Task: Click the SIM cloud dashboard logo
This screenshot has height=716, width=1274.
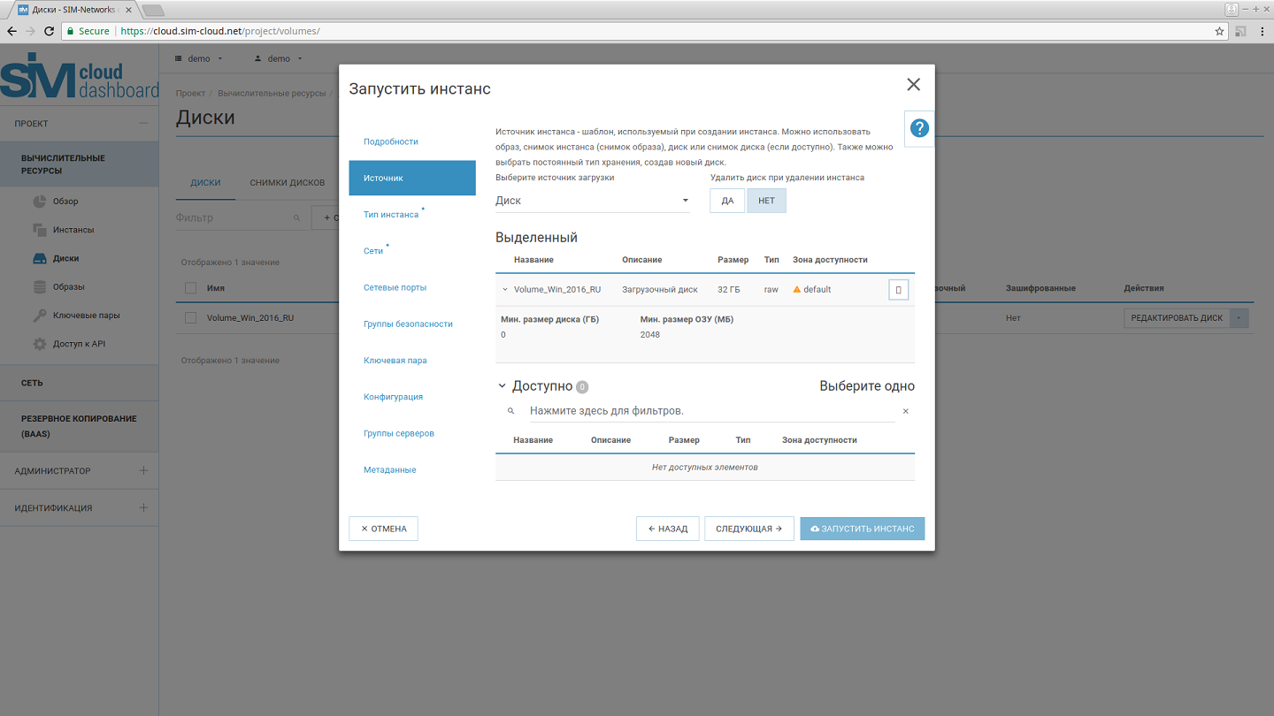Action: click(x=80, y=77)
